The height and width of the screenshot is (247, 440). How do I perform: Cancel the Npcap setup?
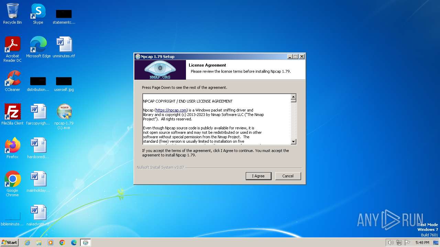tap(288, 176)
